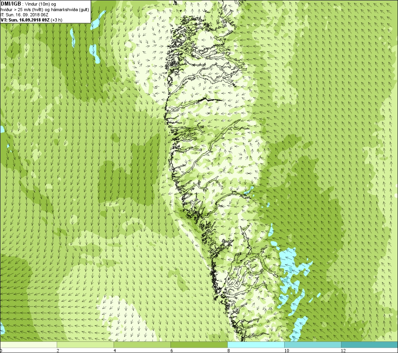Click the color swatch above 12 m/s
The image size is (398, 353).
click(369, 345)
